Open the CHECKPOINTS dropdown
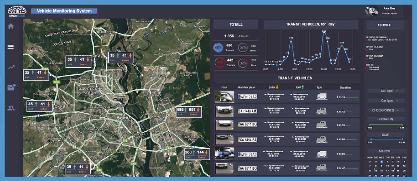The width and height of the screenshot is (417, 181). pyautogui.click(x=386, y=110)
